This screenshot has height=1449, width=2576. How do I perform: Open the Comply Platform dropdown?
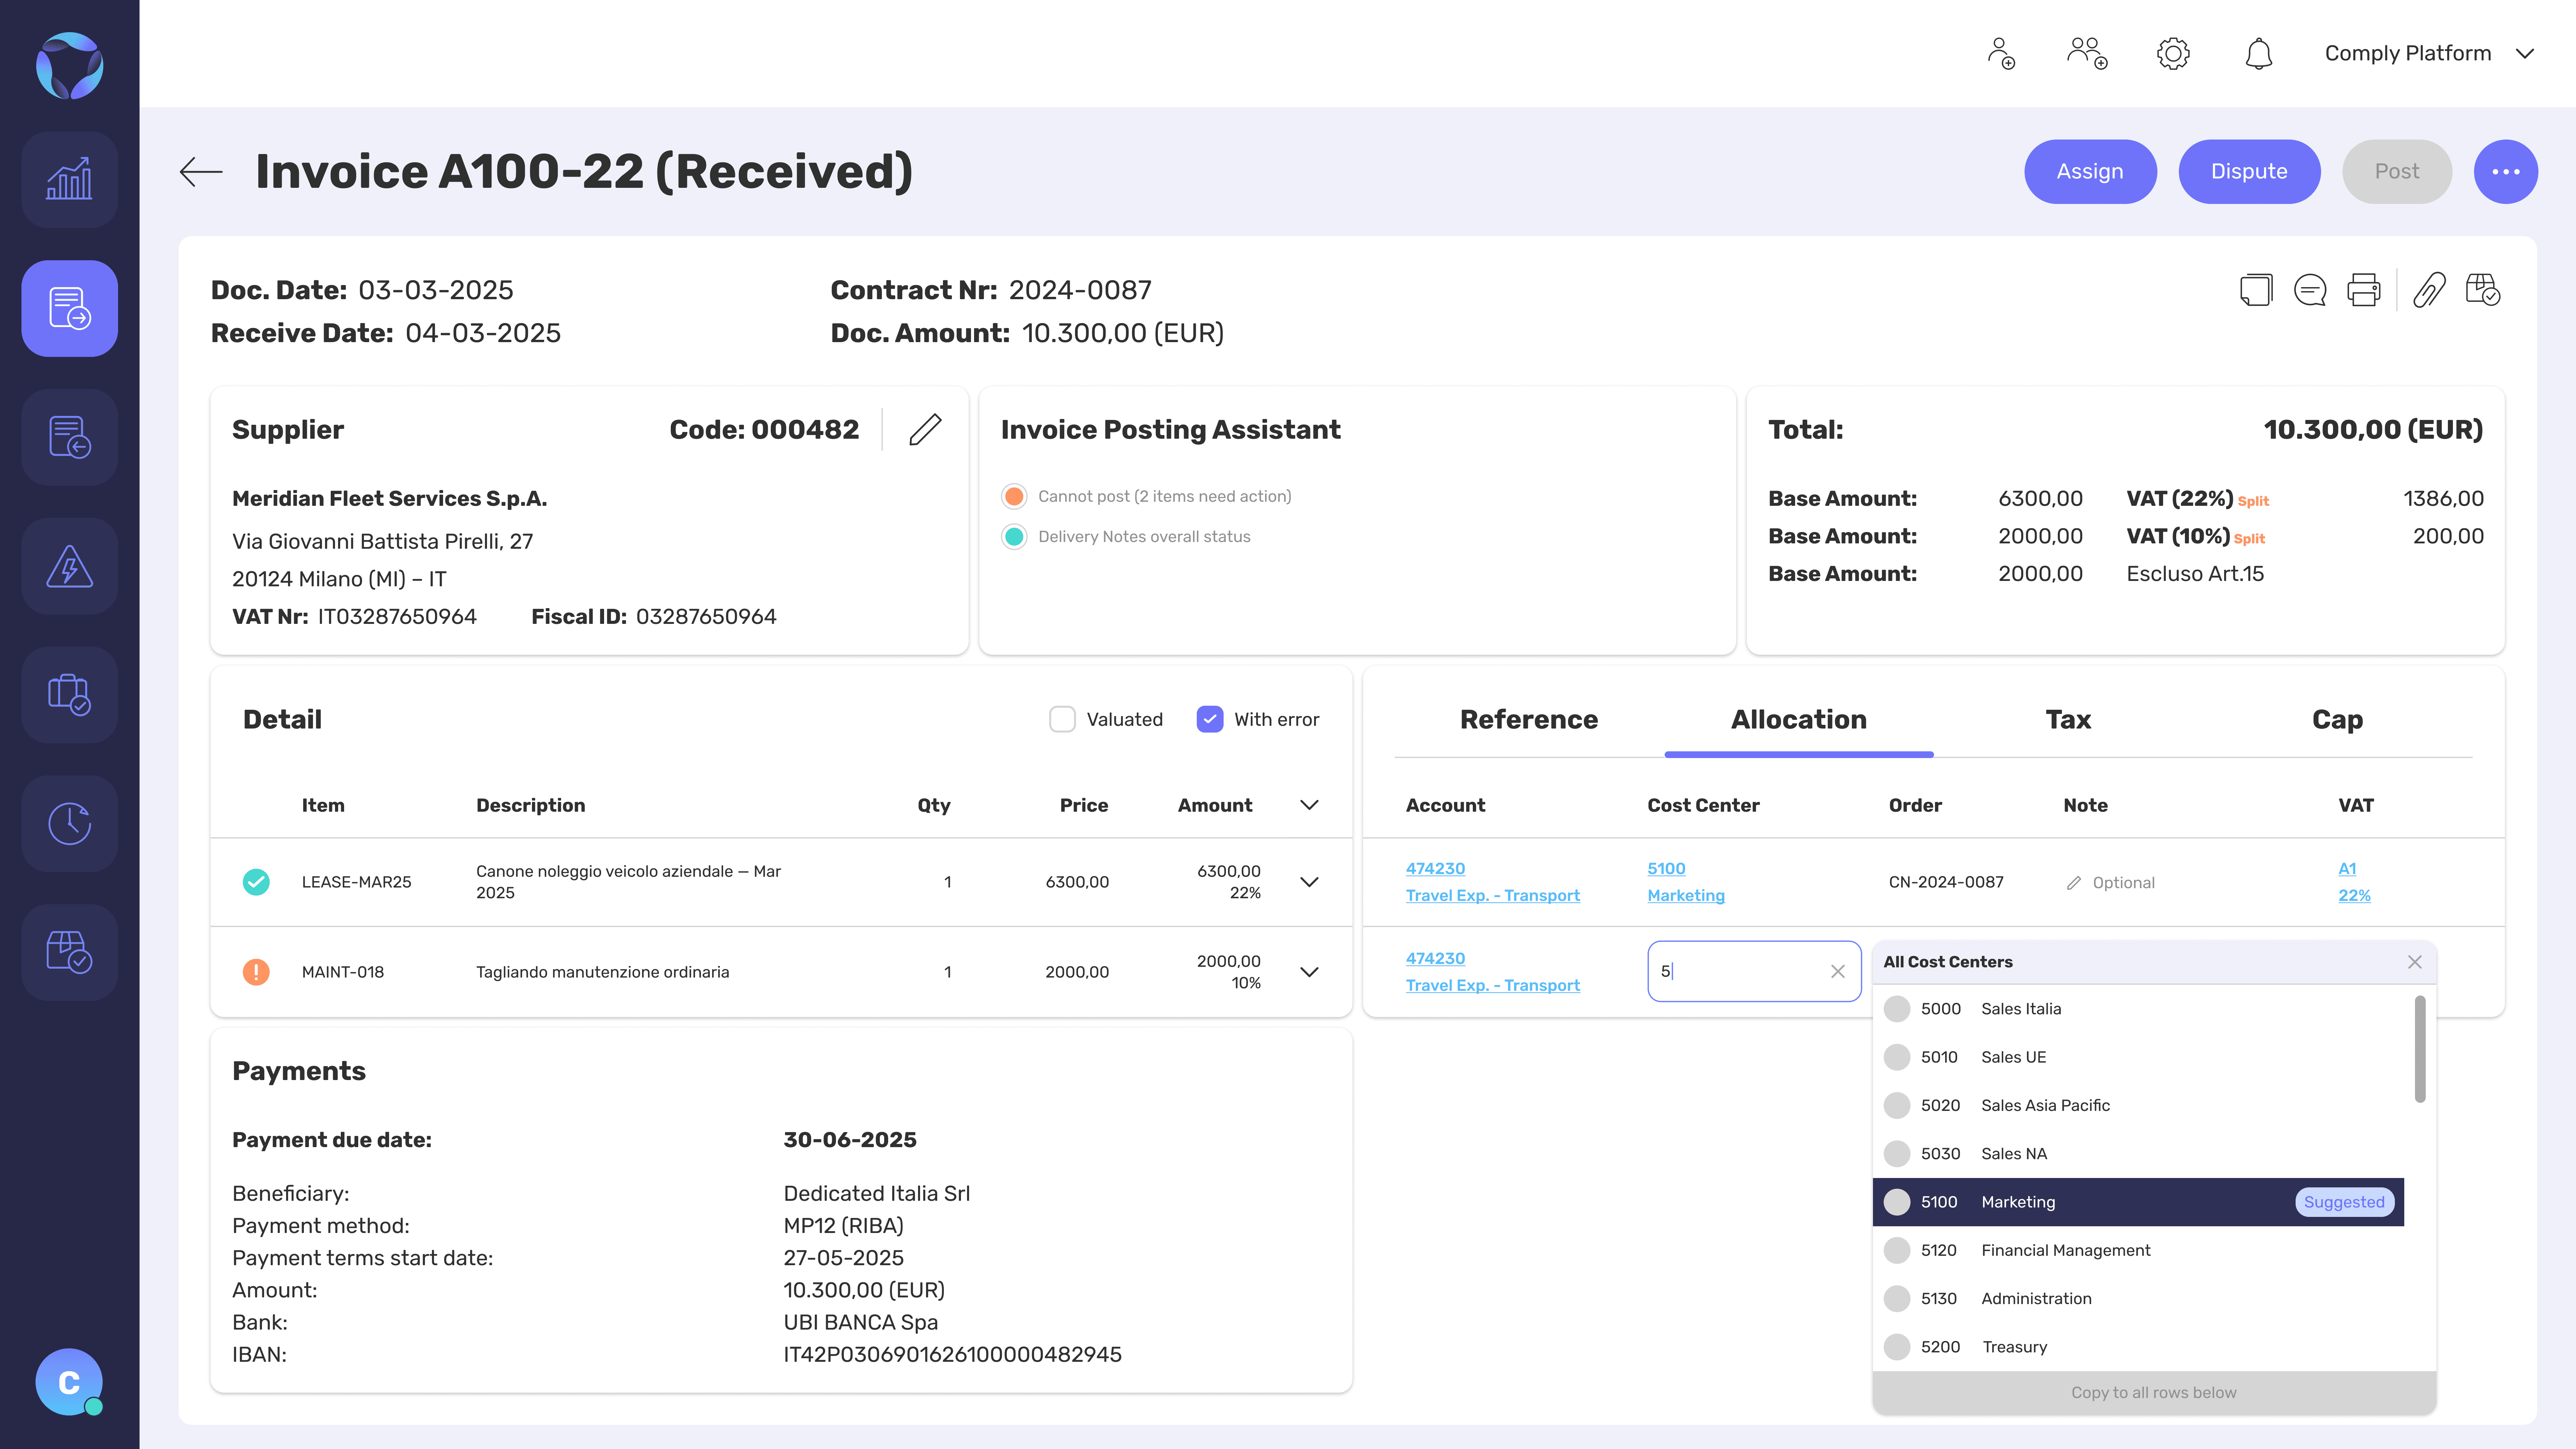tap(2430, 53)
